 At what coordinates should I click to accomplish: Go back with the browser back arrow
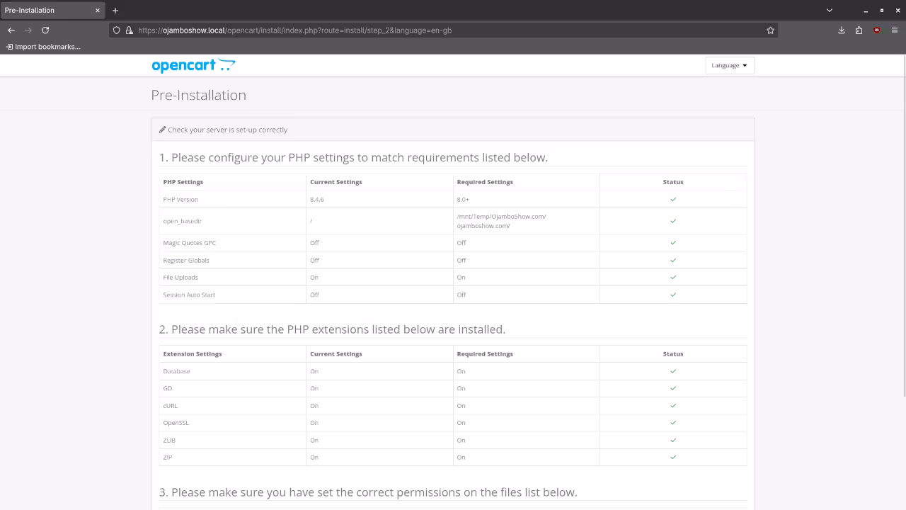point(11,30)
